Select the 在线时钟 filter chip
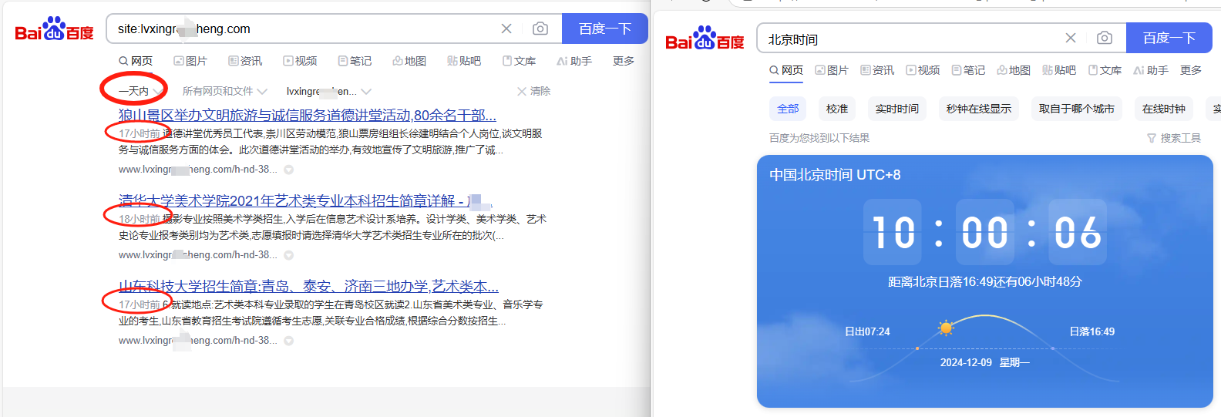The width and height of the screenshot is (1221, 417). (x=1164, y=109)
